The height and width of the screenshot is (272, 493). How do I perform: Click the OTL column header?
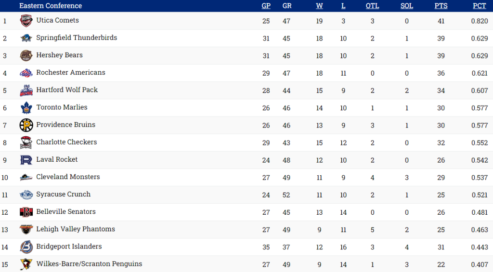click(x=372, y=6)
